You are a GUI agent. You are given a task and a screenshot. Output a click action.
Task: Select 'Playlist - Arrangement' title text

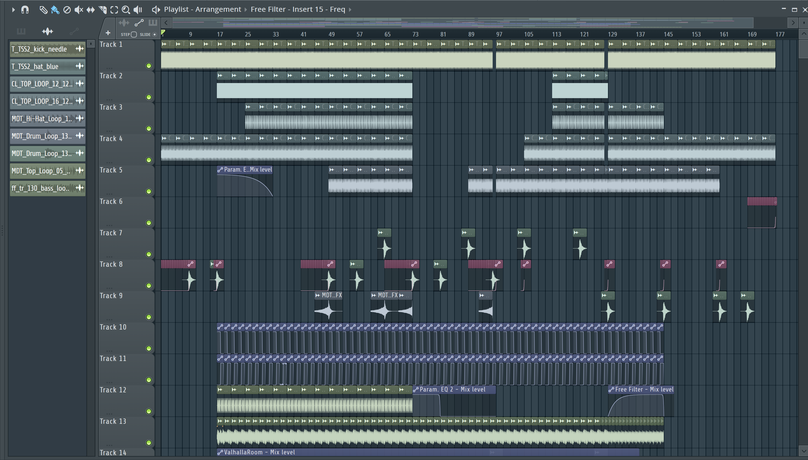pyautogui.click(x=202, y=10)
